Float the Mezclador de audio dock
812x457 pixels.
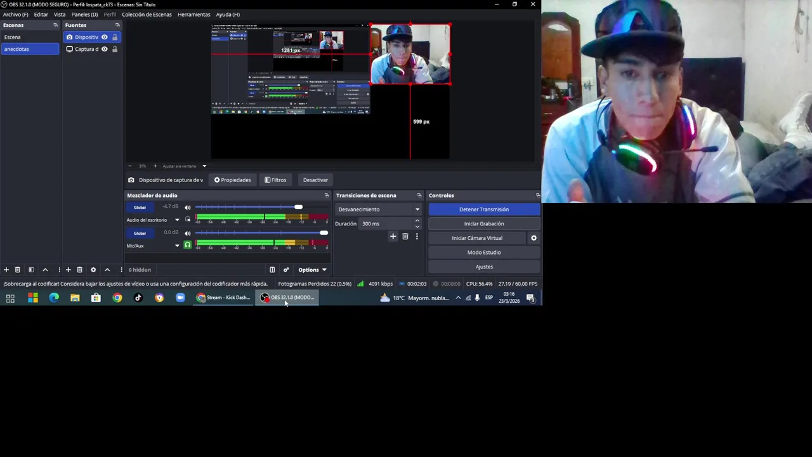327,195
